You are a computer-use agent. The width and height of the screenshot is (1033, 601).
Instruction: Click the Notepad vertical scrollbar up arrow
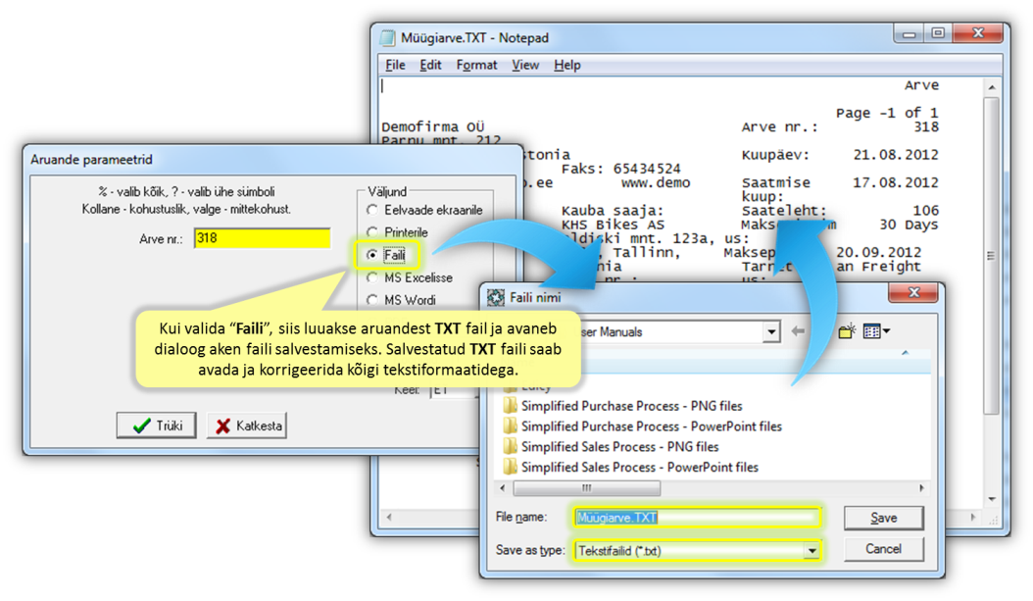coord(992,87)
